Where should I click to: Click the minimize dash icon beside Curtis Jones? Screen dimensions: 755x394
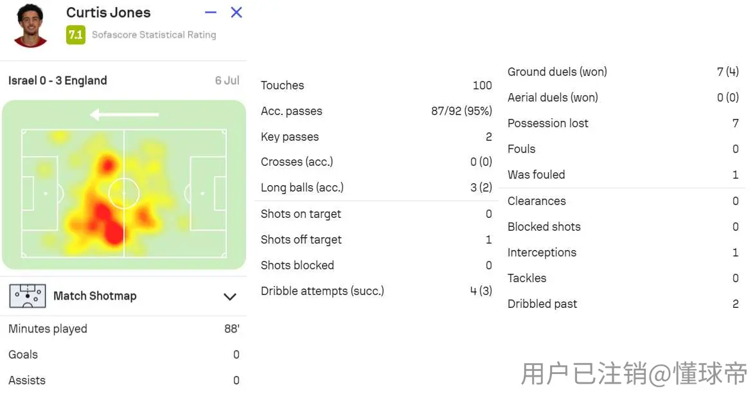click(x=210, y=12)
